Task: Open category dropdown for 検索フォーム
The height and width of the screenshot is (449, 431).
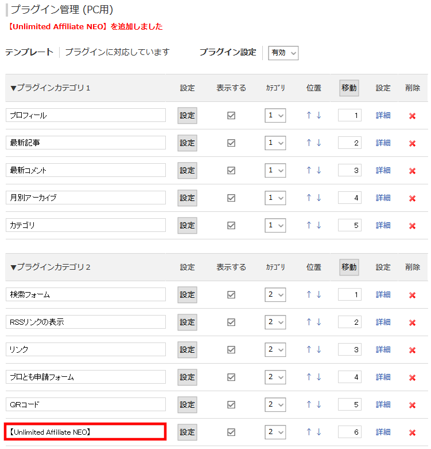Action: (275, 294)
